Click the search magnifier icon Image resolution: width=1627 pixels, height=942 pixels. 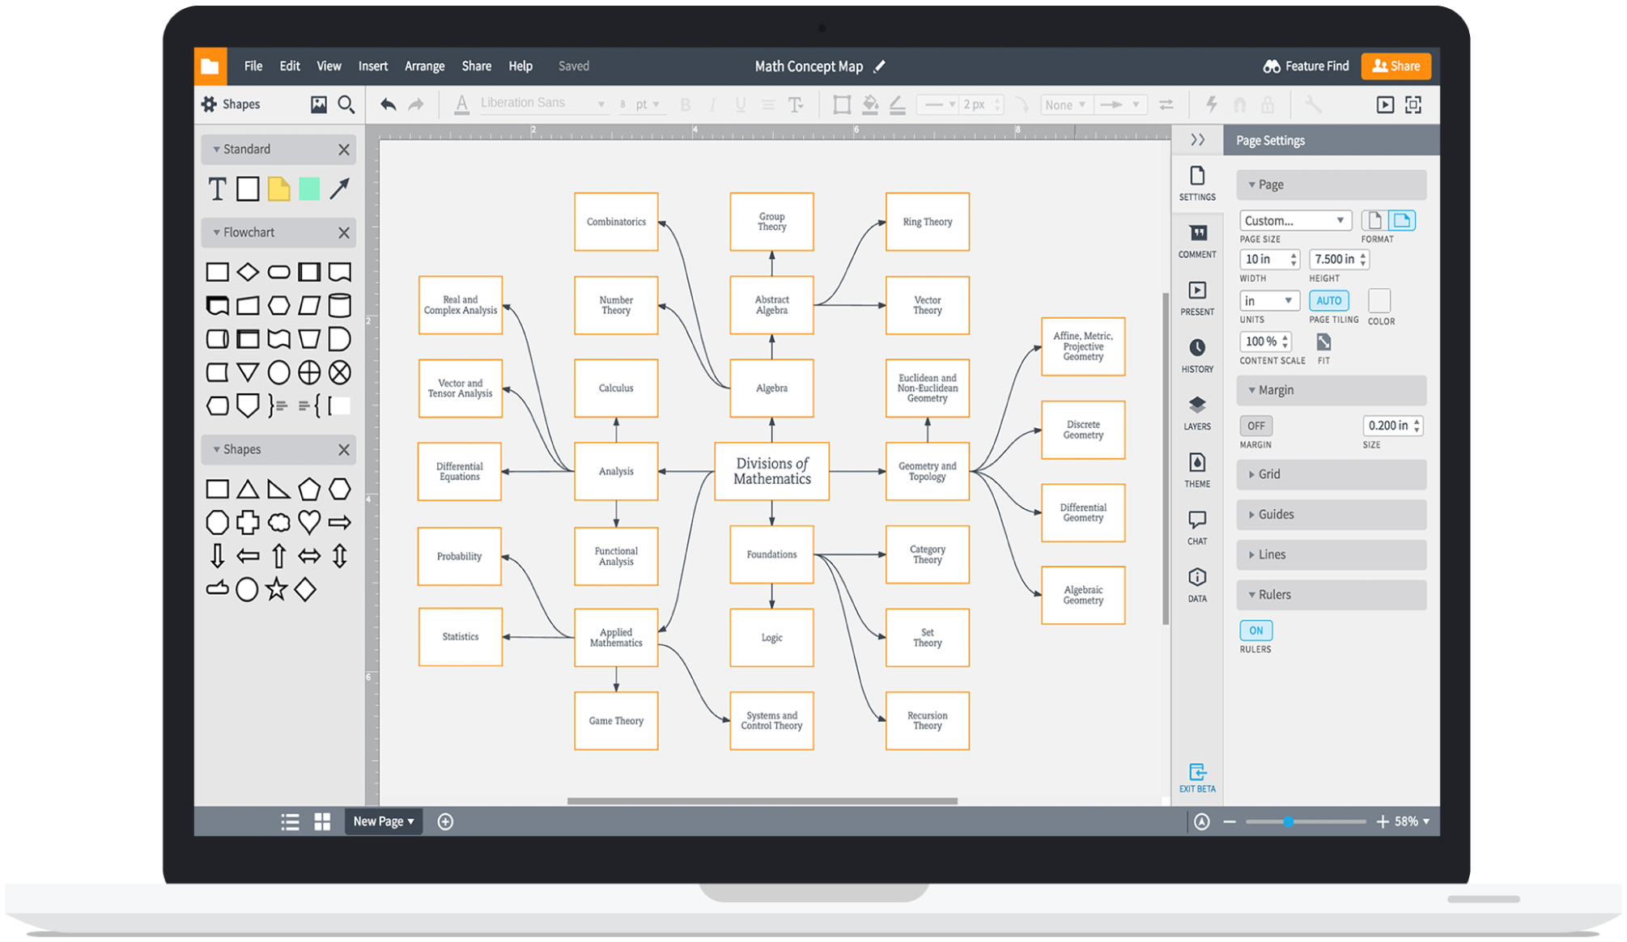pyautogui.click(x=346, y=104)
